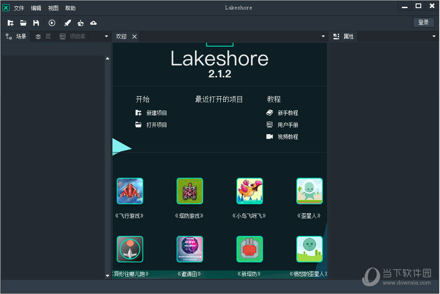This screenshot has width=440, height=294.
Task: Click the 开始 heading text
Action: pyautogui.click(x=142, y=99)
